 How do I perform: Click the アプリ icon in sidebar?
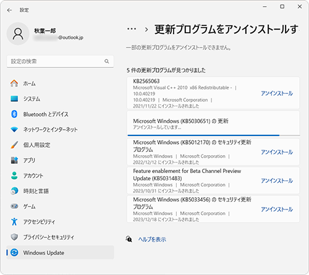click(14, 160)
